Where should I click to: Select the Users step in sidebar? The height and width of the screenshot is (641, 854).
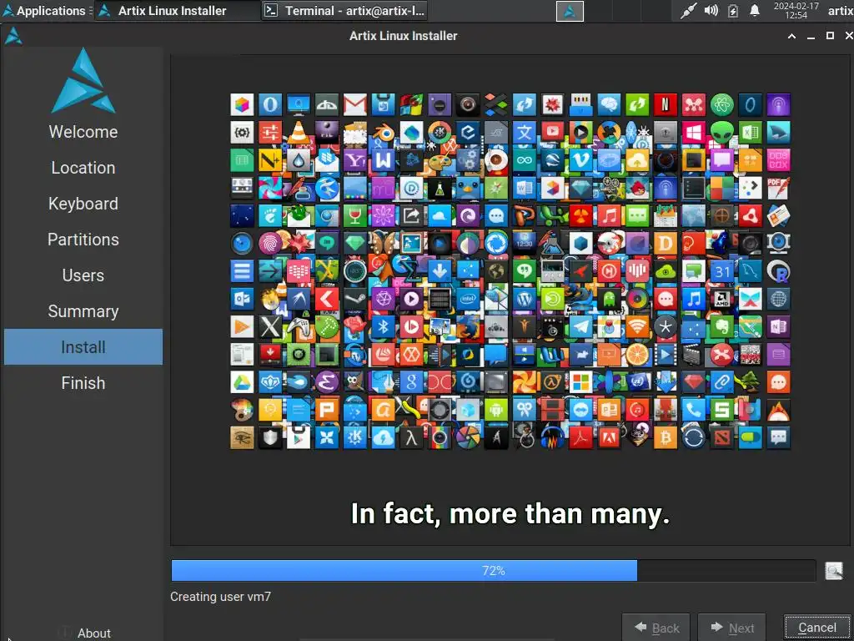[x=83, y=275]
